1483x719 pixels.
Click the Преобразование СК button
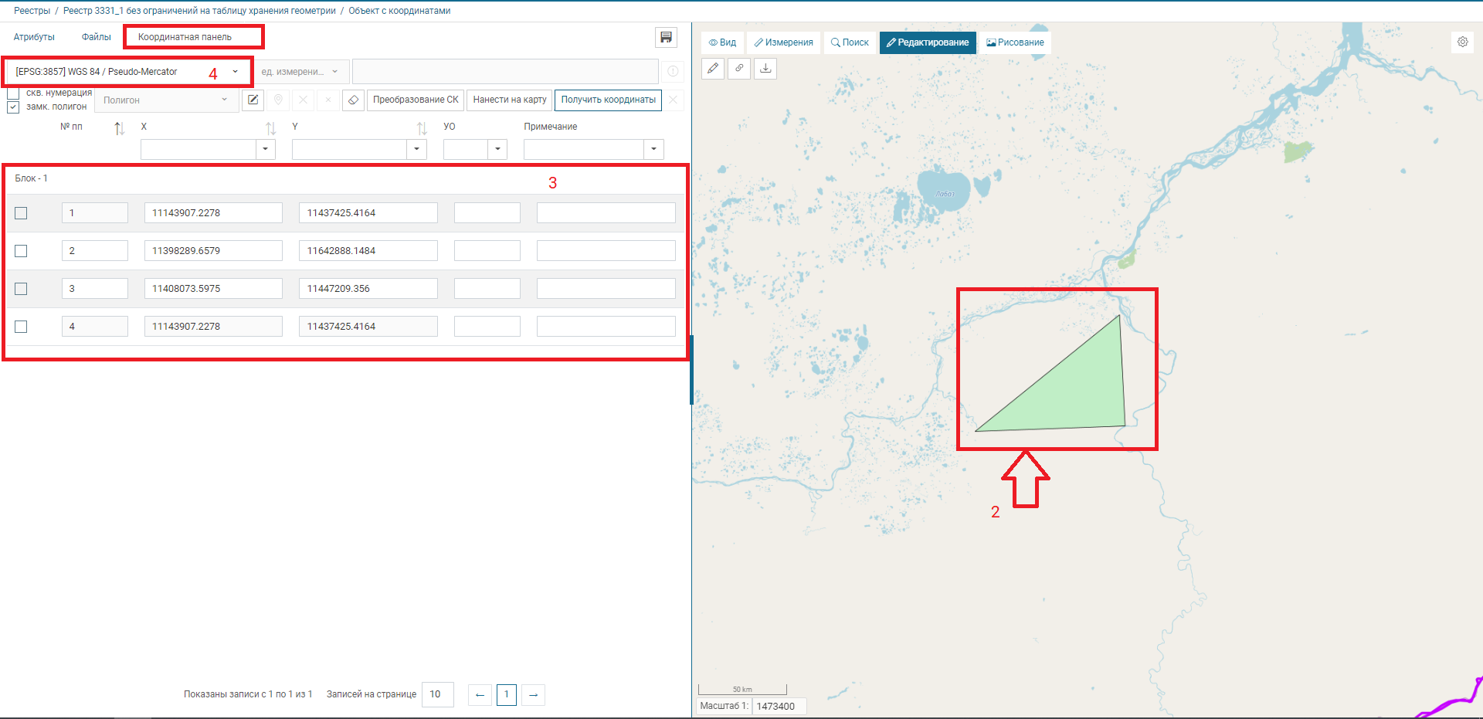click(416, 100)
